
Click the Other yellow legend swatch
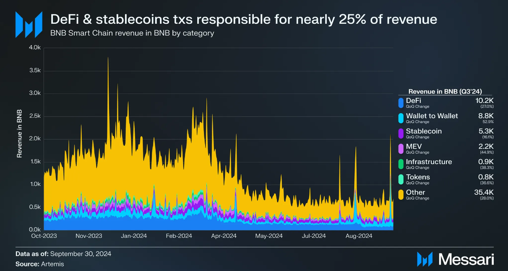coord(401,194)
